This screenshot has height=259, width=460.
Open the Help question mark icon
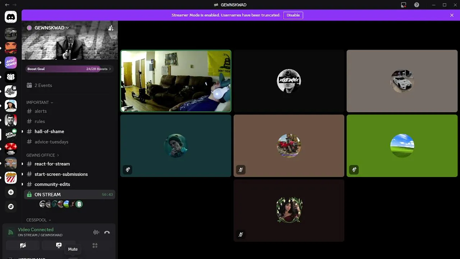coord(417,5)
